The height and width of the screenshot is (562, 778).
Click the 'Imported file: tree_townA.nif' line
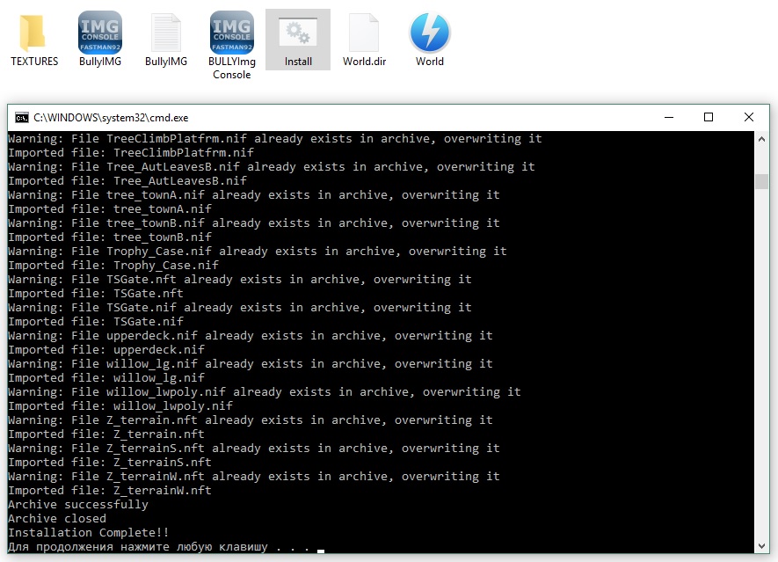pos(110,209)
